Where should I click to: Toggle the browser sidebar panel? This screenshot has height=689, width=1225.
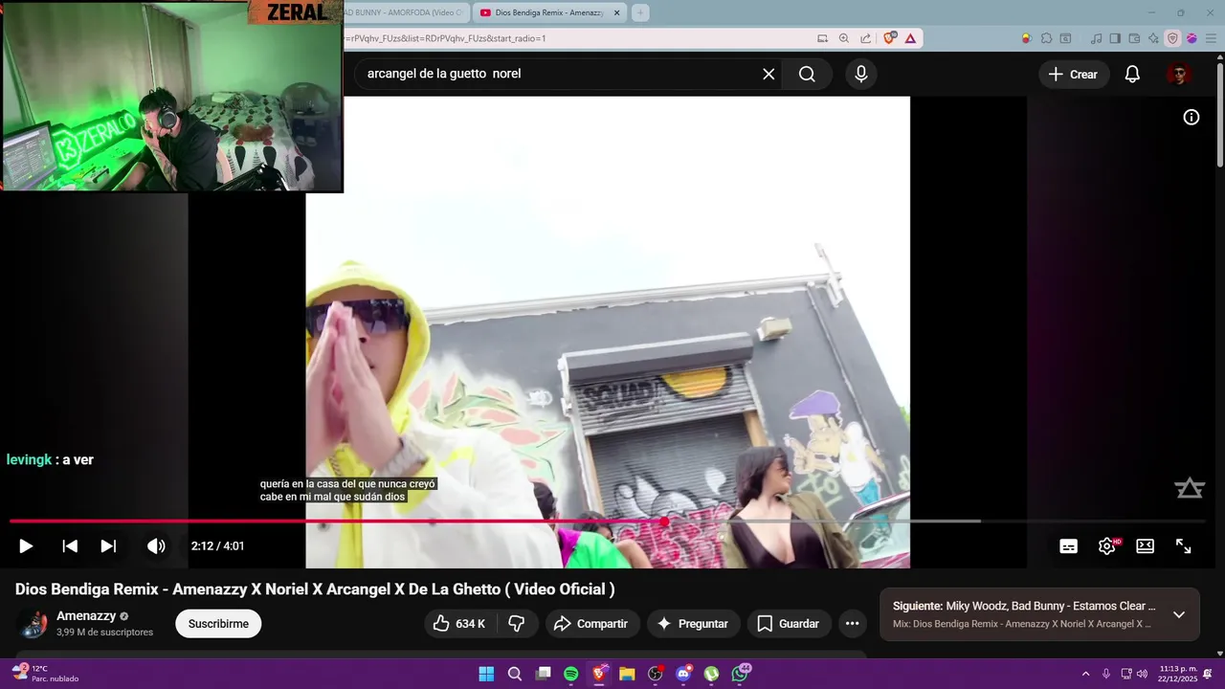coord(1115,38)
